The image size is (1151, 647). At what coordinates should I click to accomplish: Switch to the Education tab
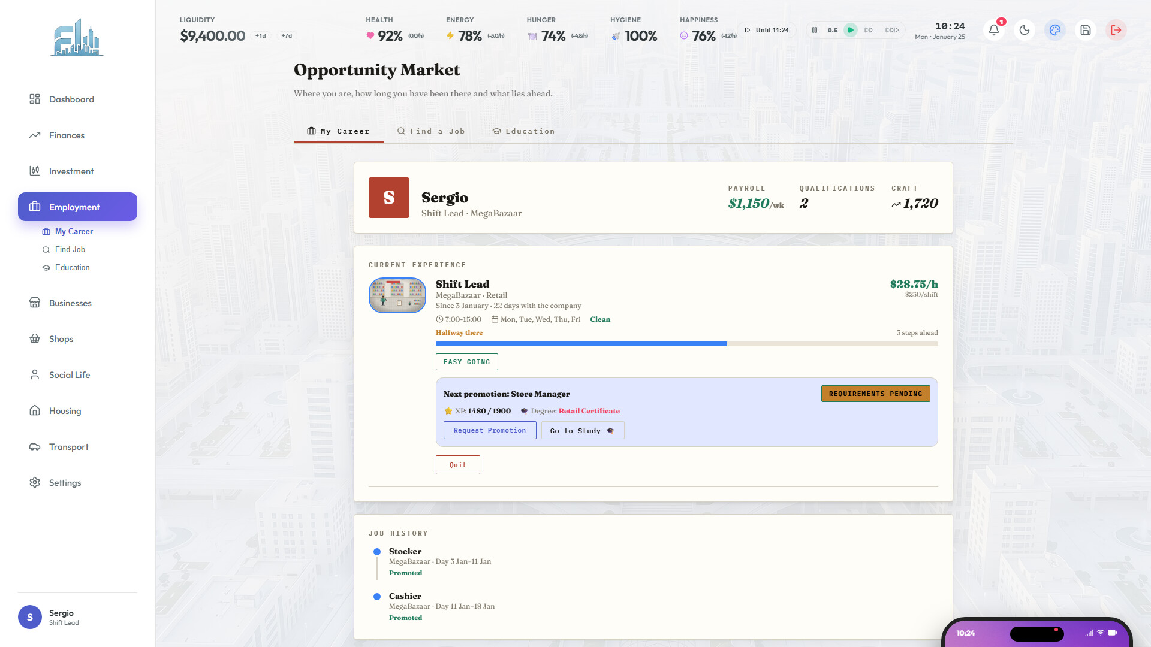coord(523,131)
